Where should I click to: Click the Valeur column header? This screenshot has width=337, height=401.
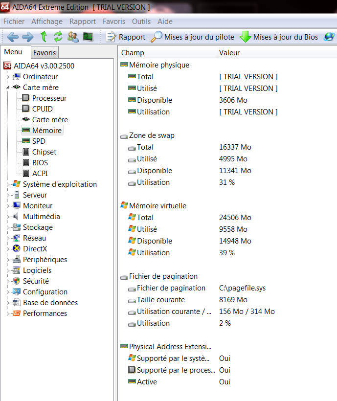click(x=276, y=53)
